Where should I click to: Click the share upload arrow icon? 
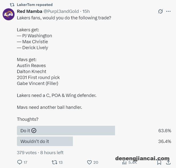tap(168, 162)
